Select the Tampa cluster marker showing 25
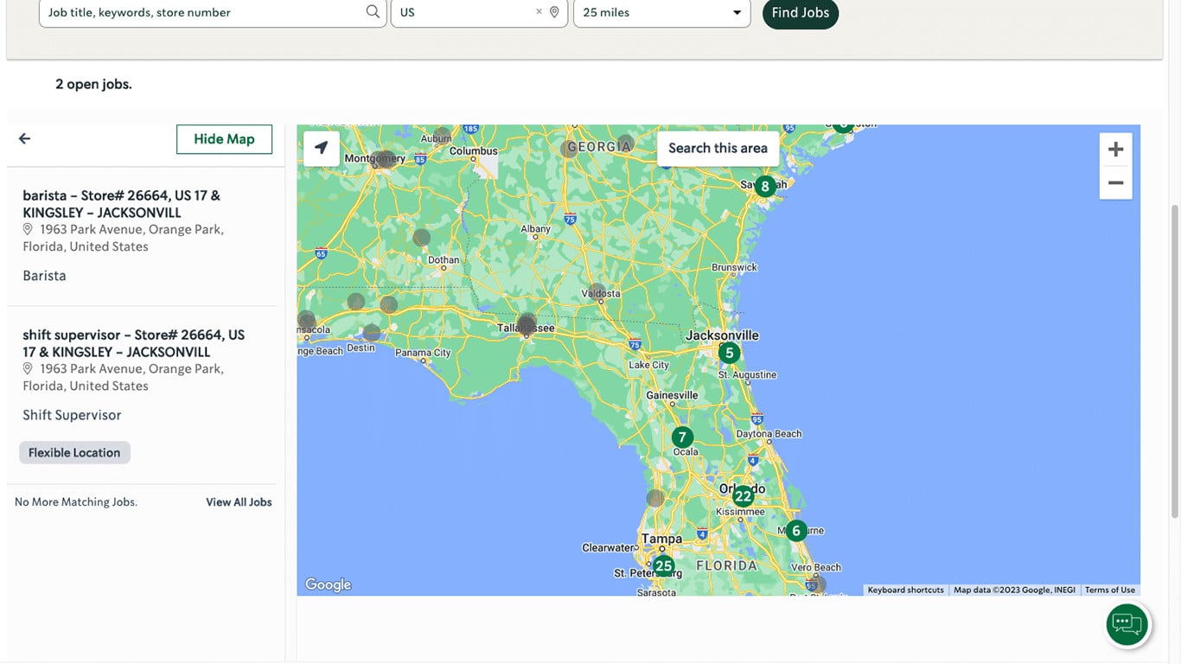Viewport: 1181px width, 664px height. coord(663,566)
